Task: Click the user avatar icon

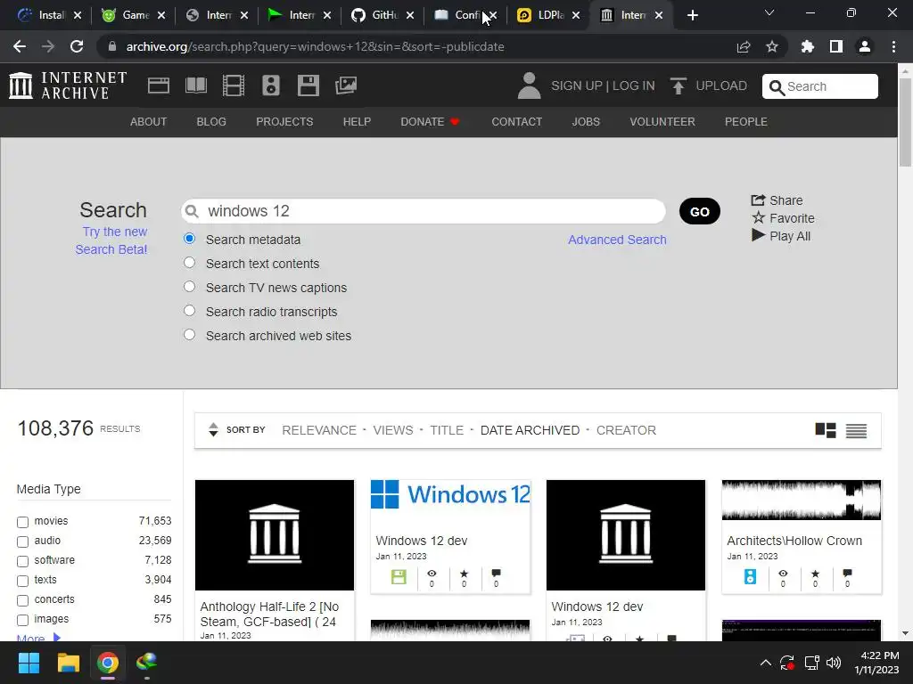Action: [x=529, y=85]
